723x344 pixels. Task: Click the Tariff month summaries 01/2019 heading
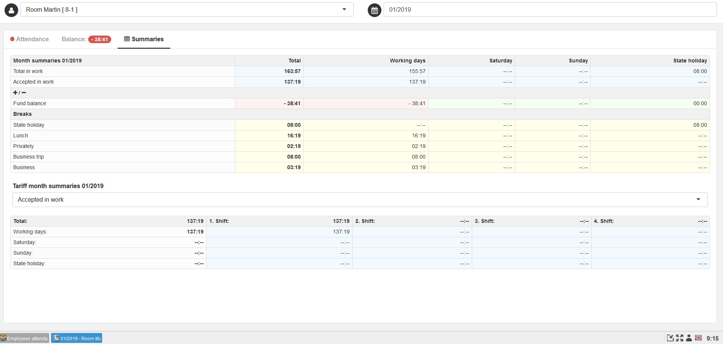(58, 186)
